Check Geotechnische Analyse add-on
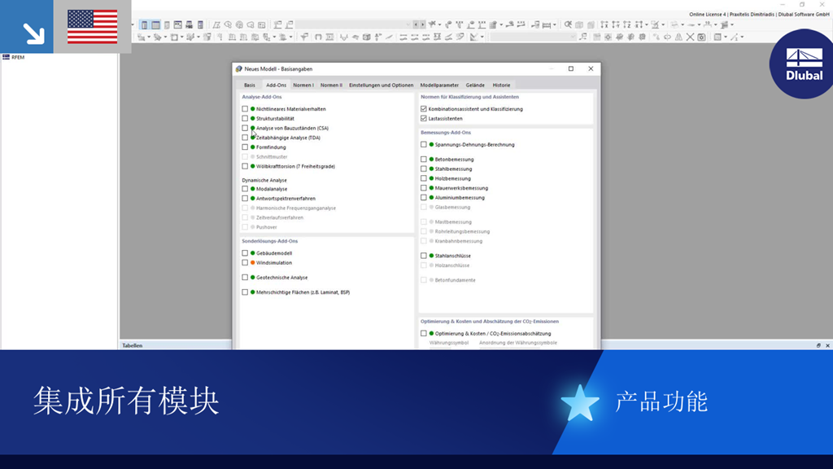Image resolution: width=833 pixels, height=469 pixels. [245, 278]
